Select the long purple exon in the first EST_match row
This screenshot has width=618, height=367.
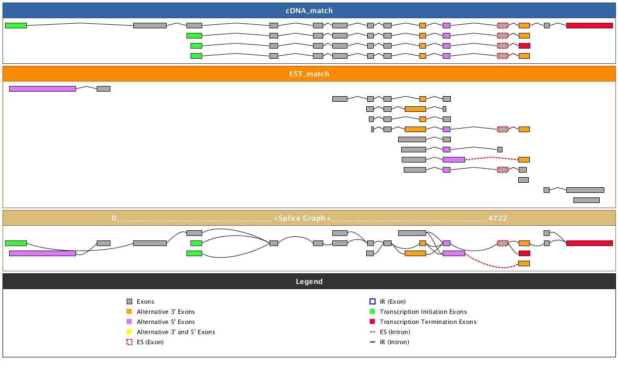point(43,89)
